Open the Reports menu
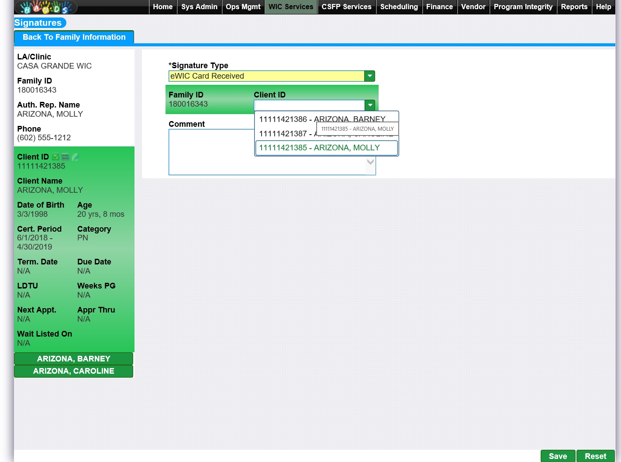 pos(574,7)
